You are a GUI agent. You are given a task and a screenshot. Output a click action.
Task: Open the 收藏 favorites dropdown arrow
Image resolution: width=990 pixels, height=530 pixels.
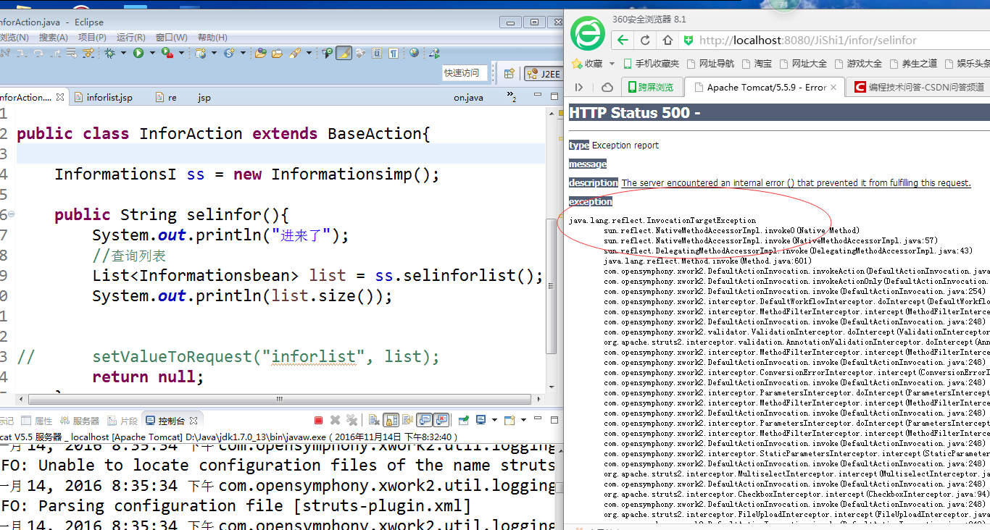pos(611,64)
